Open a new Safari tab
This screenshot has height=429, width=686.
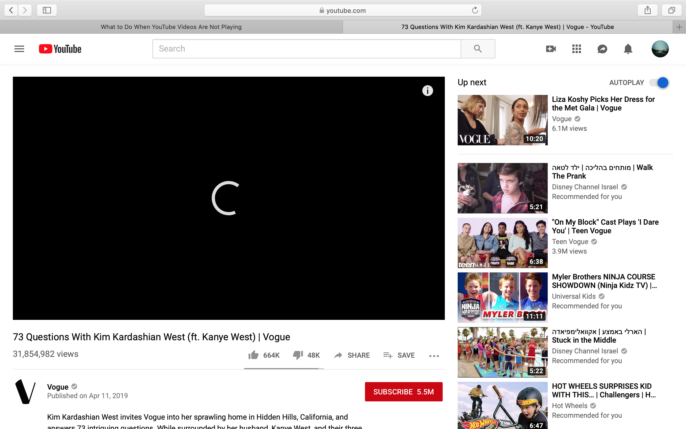[x=679, y=27]
